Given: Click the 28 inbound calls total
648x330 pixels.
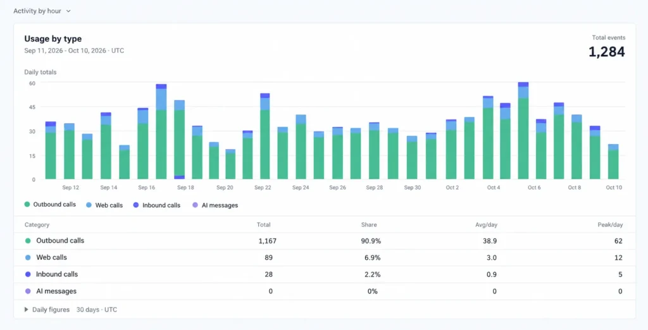Looking at the screenshot, I should click(x=268, y=274).
